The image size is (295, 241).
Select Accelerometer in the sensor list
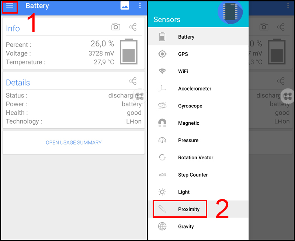[198, 89]
